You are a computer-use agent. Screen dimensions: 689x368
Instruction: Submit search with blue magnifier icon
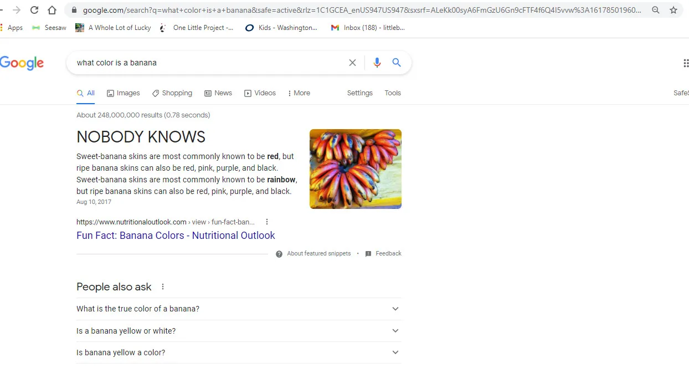tap(397, 63)
